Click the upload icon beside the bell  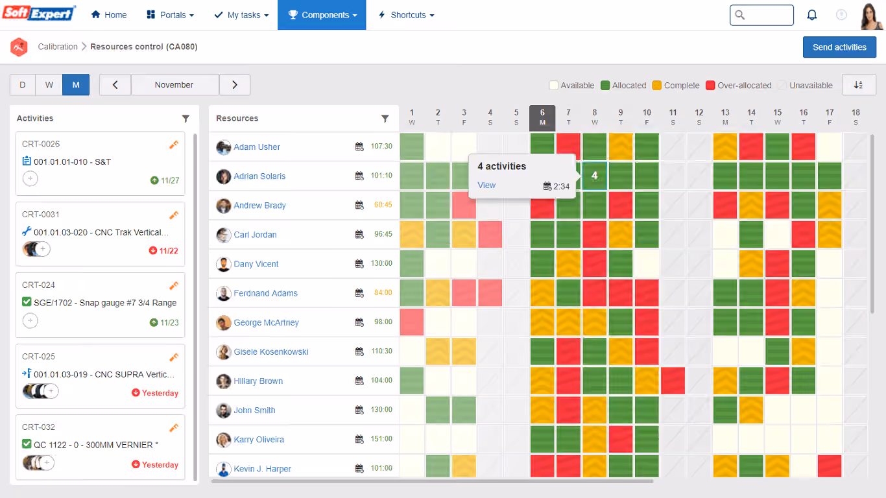click(841, 15)
